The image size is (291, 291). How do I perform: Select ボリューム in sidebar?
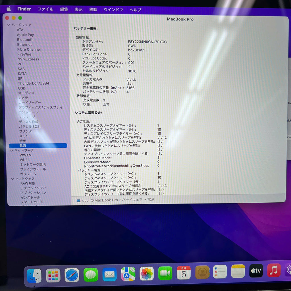coord(28,174)
